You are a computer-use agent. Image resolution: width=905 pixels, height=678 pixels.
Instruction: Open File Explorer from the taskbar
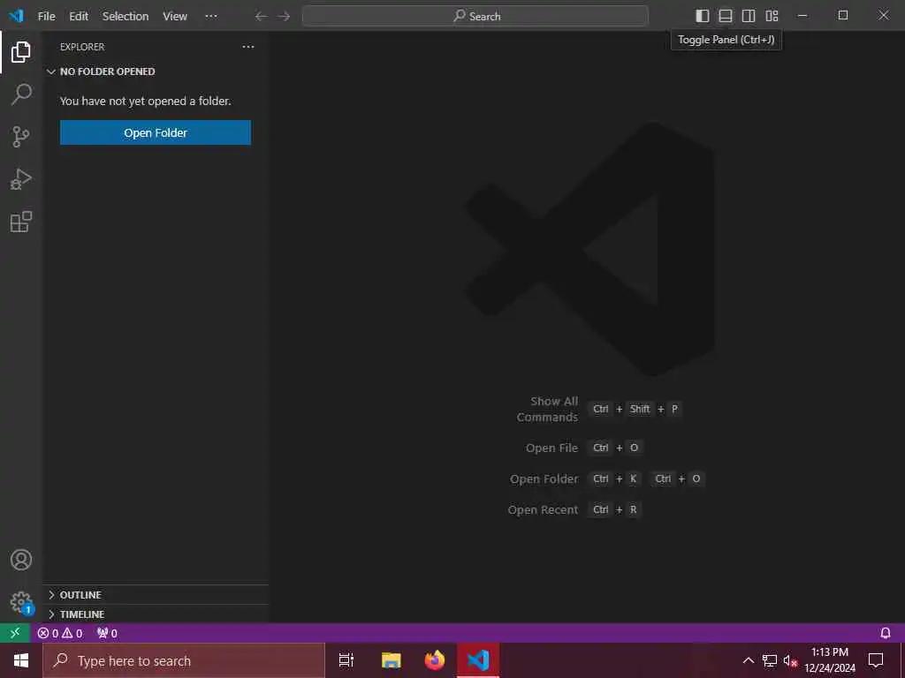(391, 660)
